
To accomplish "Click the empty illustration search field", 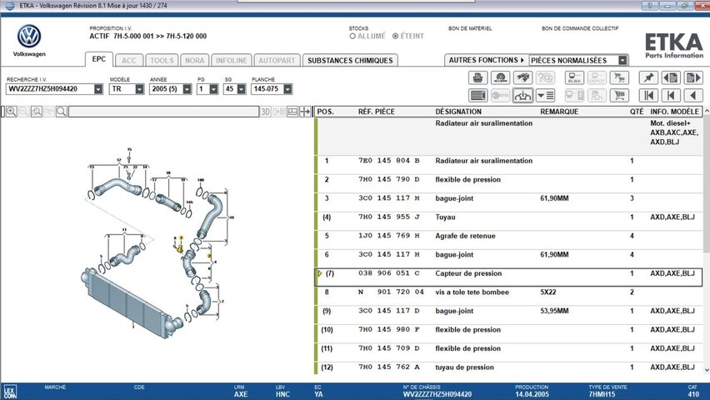I will coord(163,112).
